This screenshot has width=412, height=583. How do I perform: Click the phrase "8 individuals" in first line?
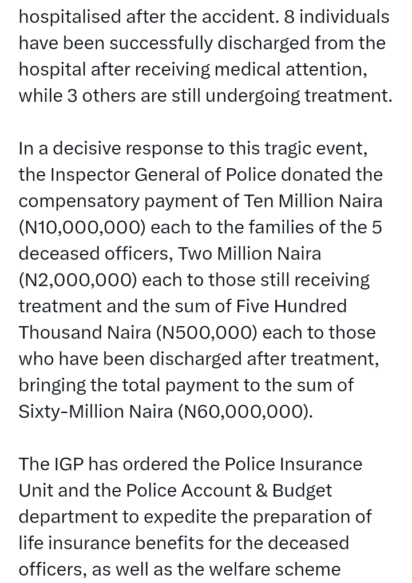point(336,17)
